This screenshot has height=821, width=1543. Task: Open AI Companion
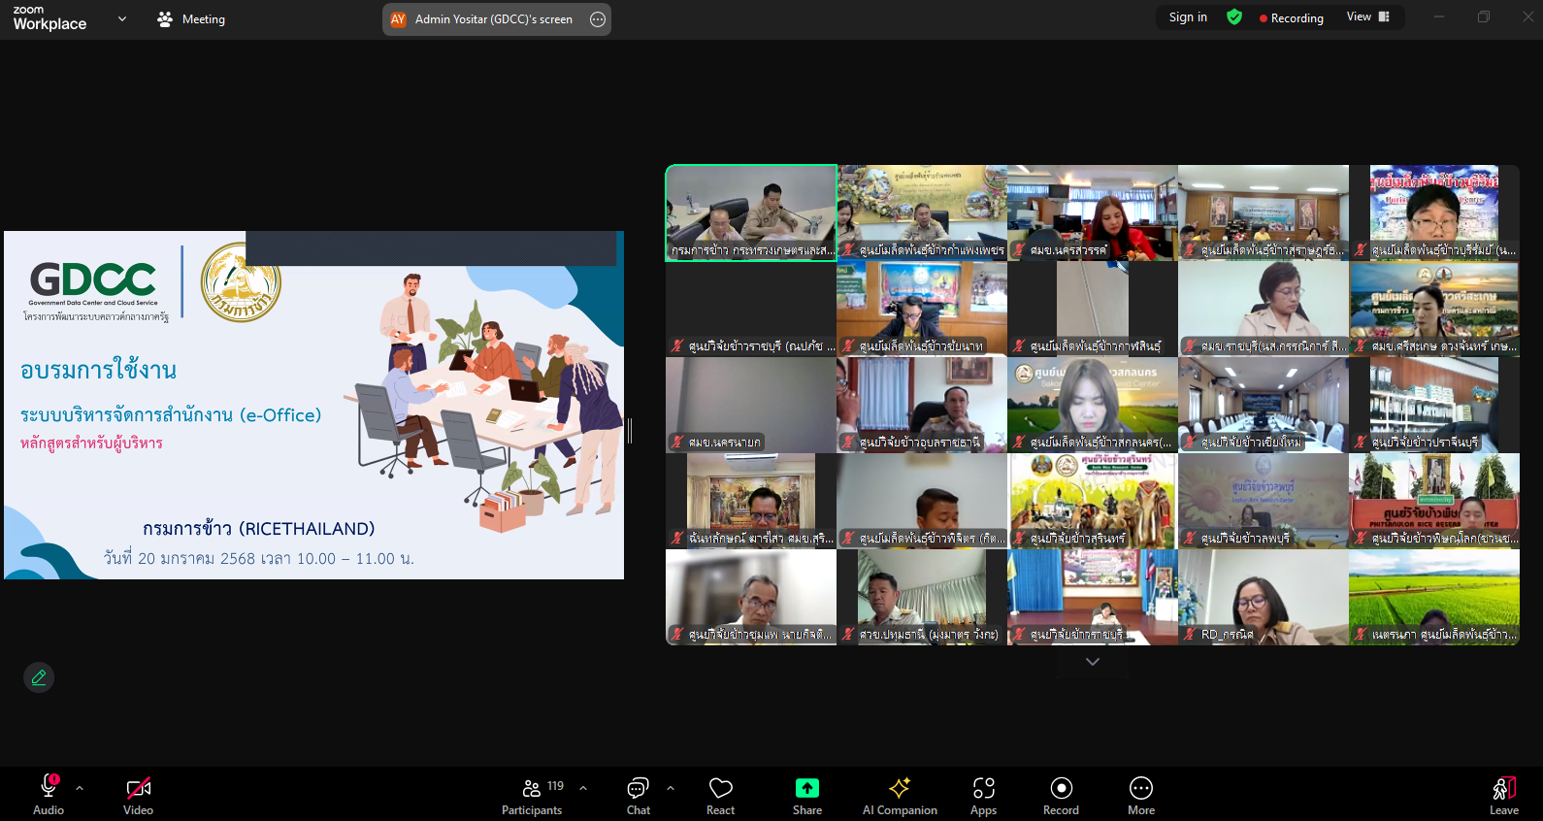pyautogui.click(x=900, y=795)
